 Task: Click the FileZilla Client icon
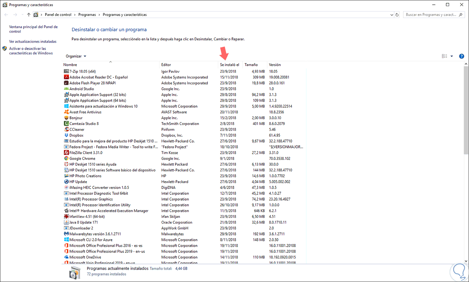tap(66, 153)
